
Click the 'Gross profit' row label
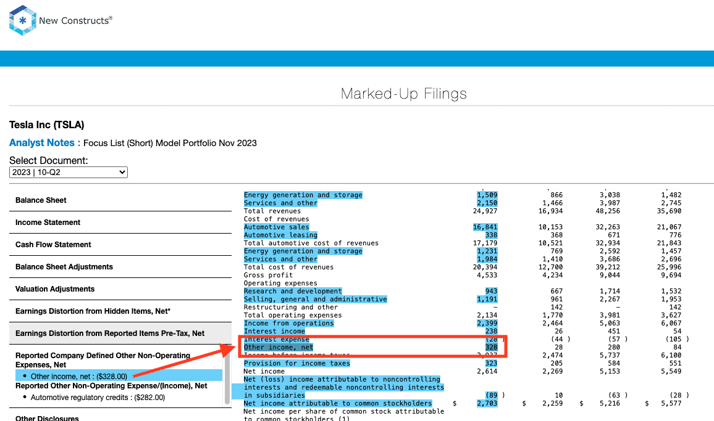point(268,275)
